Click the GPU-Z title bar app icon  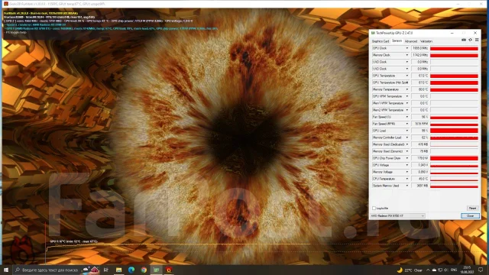coord(373,33)
